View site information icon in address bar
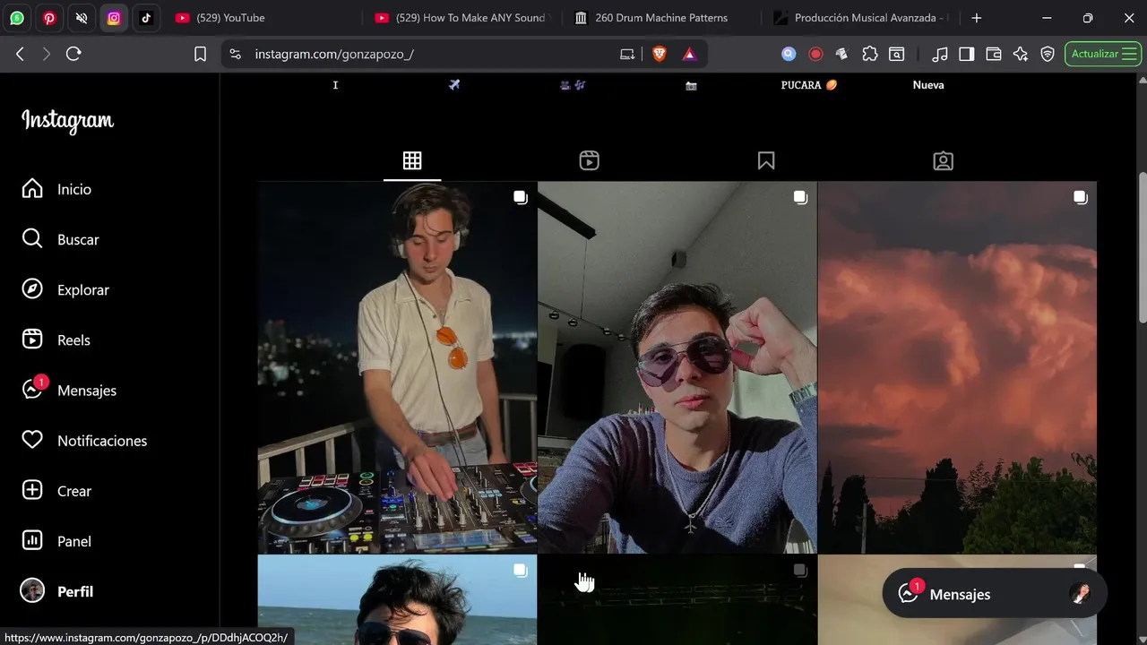This screenshot has width=1147, height=645. tap(235, 54)
